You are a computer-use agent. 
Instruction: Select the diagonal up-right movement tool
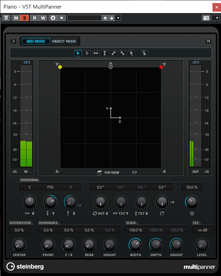[x=114, y=53]
